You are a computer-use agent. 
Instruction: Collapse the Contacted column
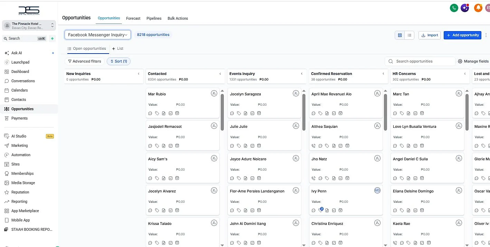tap(220, 74)
